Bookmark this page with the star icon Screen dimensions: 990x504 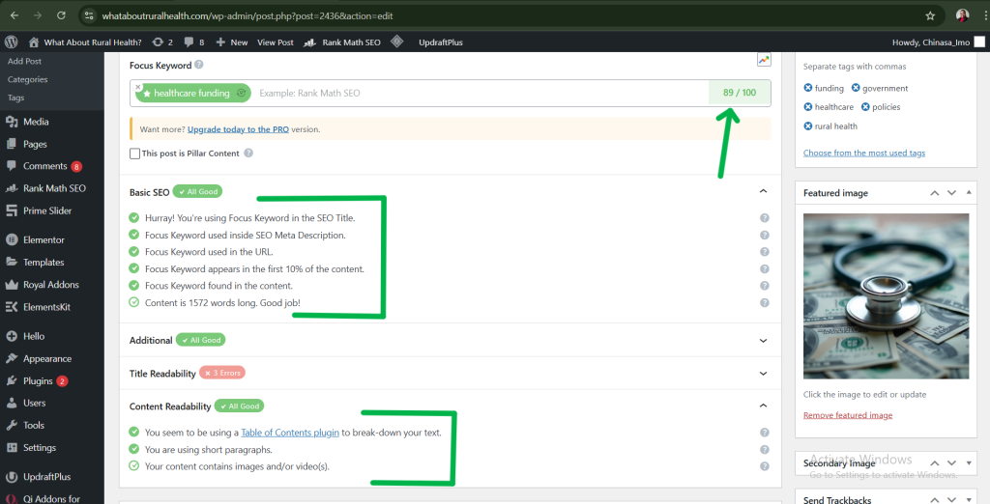pyautogui.click(x=930, y=16)
